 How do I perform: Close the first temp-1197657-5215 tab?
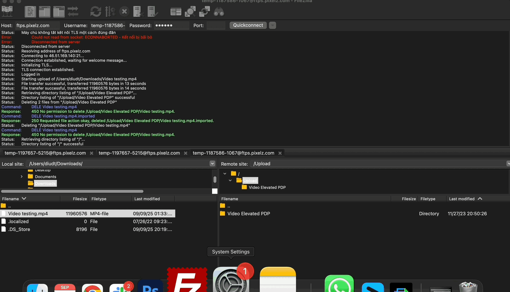coord(92,153)
